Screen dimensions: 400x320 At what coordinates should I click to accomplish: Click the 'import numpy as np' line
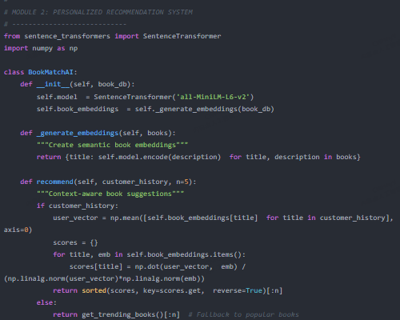click(x=41, y=49)
